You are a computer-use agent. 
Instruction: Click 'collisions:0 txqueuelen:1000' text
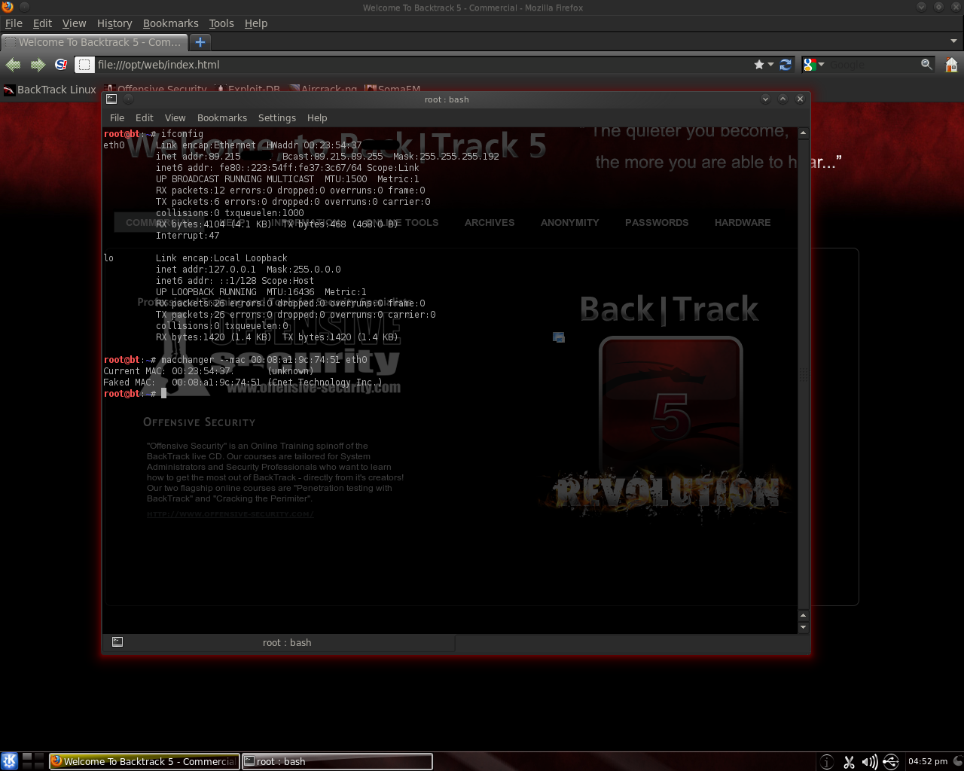point(230,213)
